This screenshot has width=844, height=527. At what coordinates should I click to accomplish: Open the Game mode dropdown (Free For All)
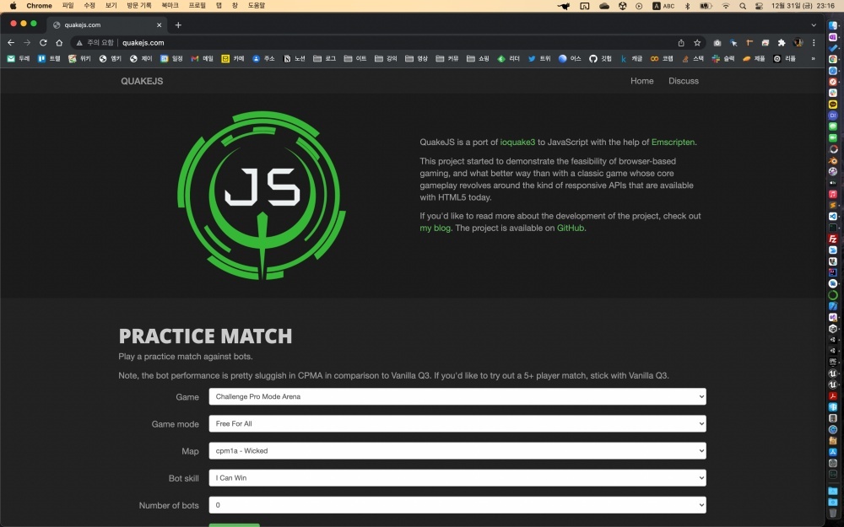pos(457,424)
